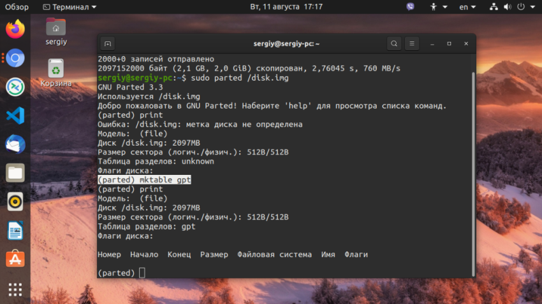Expand the system menu arrow
Viewport: 542px width, 304px height.
(532, 7)
